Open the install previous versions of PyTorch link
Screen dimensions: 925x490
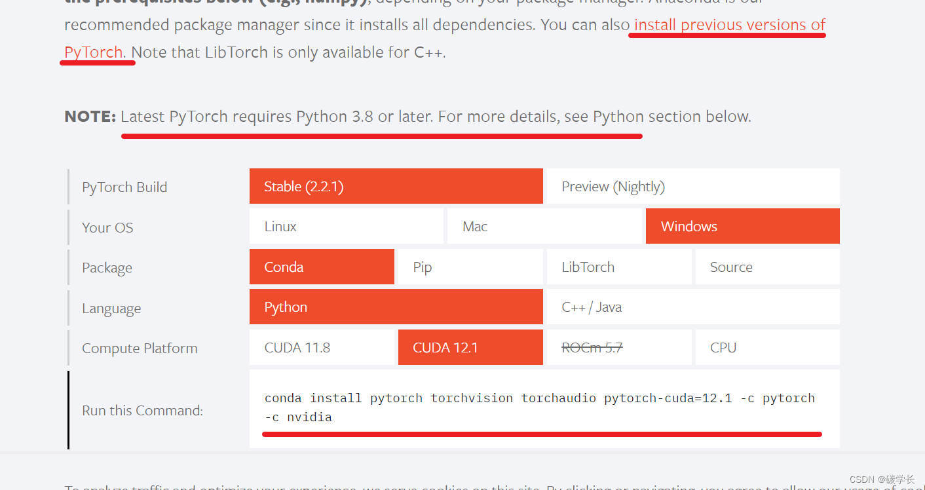pyautogui.click(x=730, y=25)
